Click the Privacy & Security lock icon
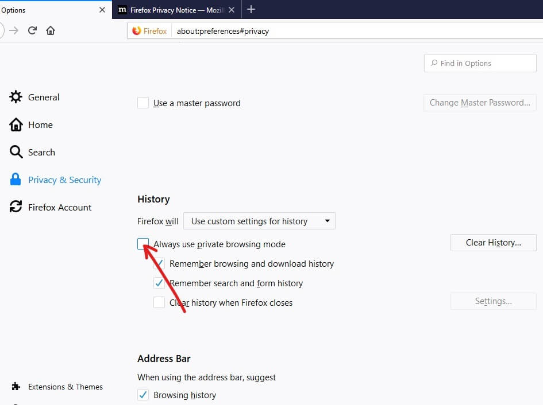Viewport: 543px width, 405px height. [16, 179]
